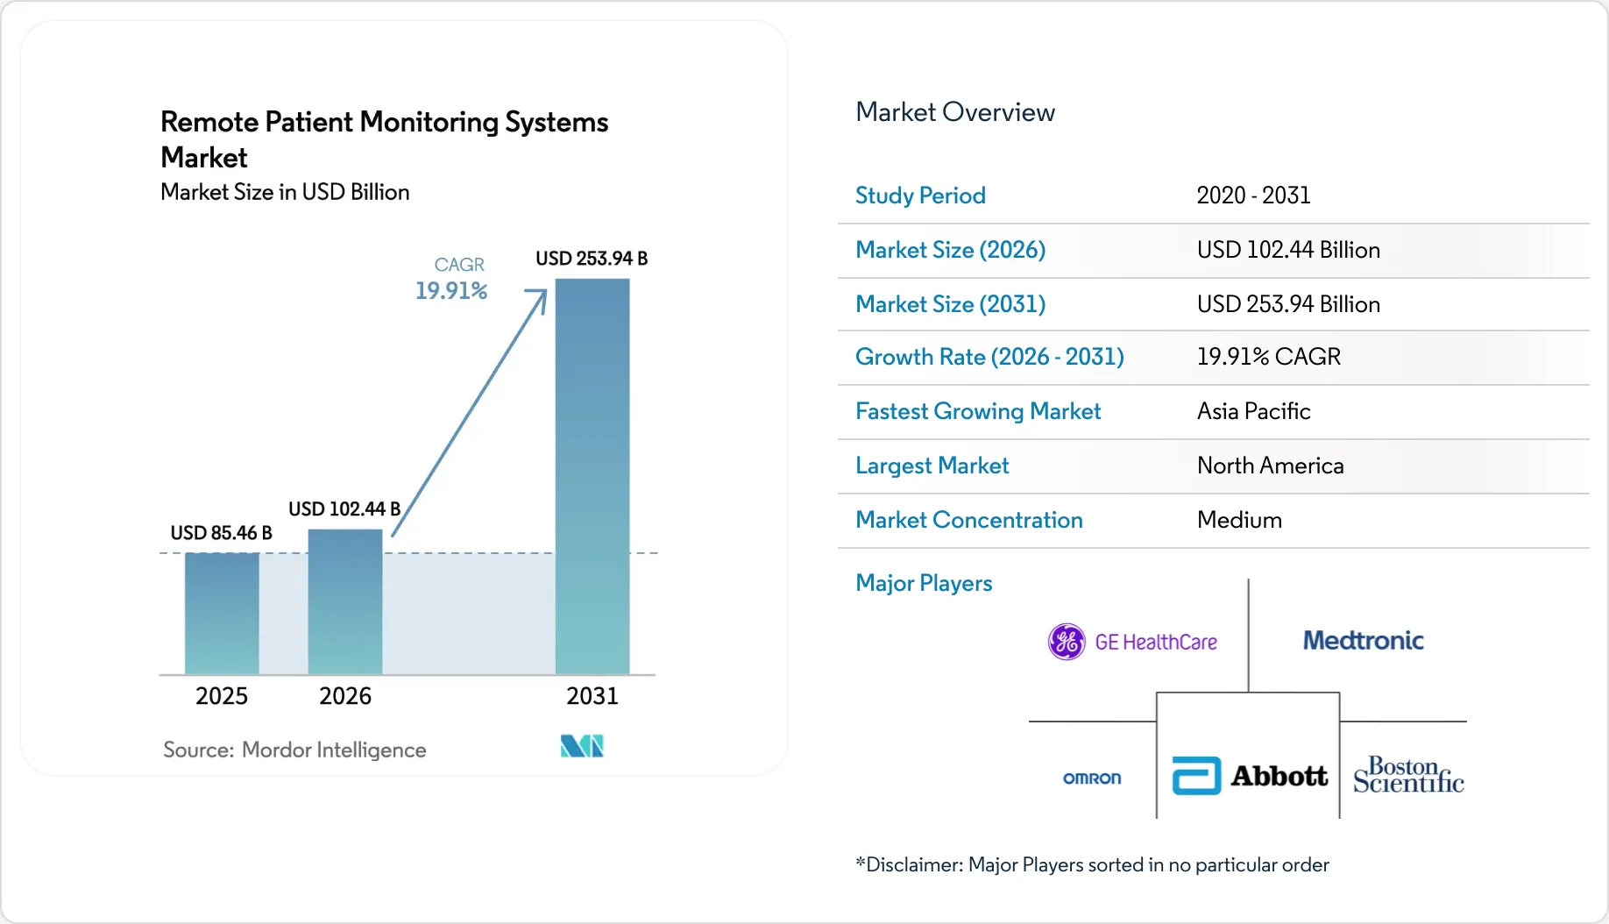Click the 'Fastest Growing Market' label
The image size is (1609, 924).
pyautogui.click(x=978, y=411)
